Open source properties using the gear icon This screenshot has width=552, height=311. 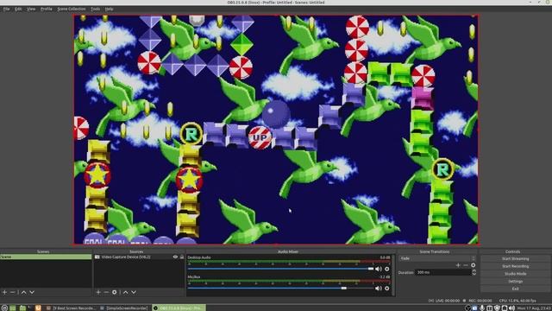pyautogui.click(x=114, y=292)
